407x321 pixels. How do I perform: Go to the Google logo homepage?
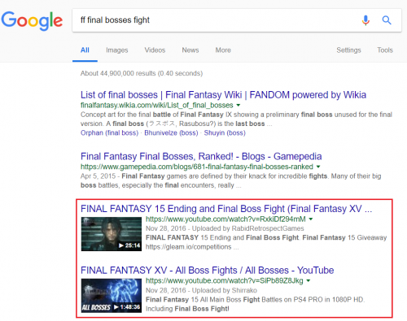[32, 21]
